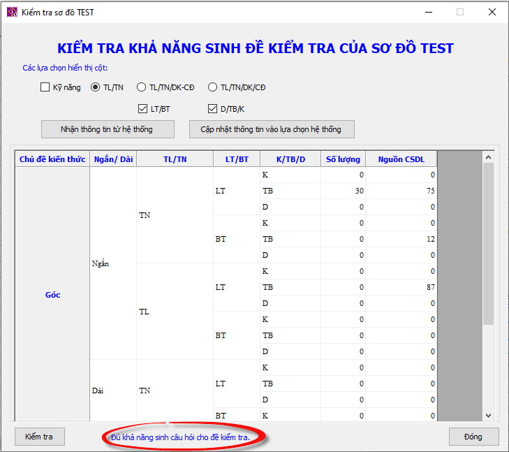Screen dimensions: 509x452
Task: Select the Dài cell
Action: click(113, 391)
